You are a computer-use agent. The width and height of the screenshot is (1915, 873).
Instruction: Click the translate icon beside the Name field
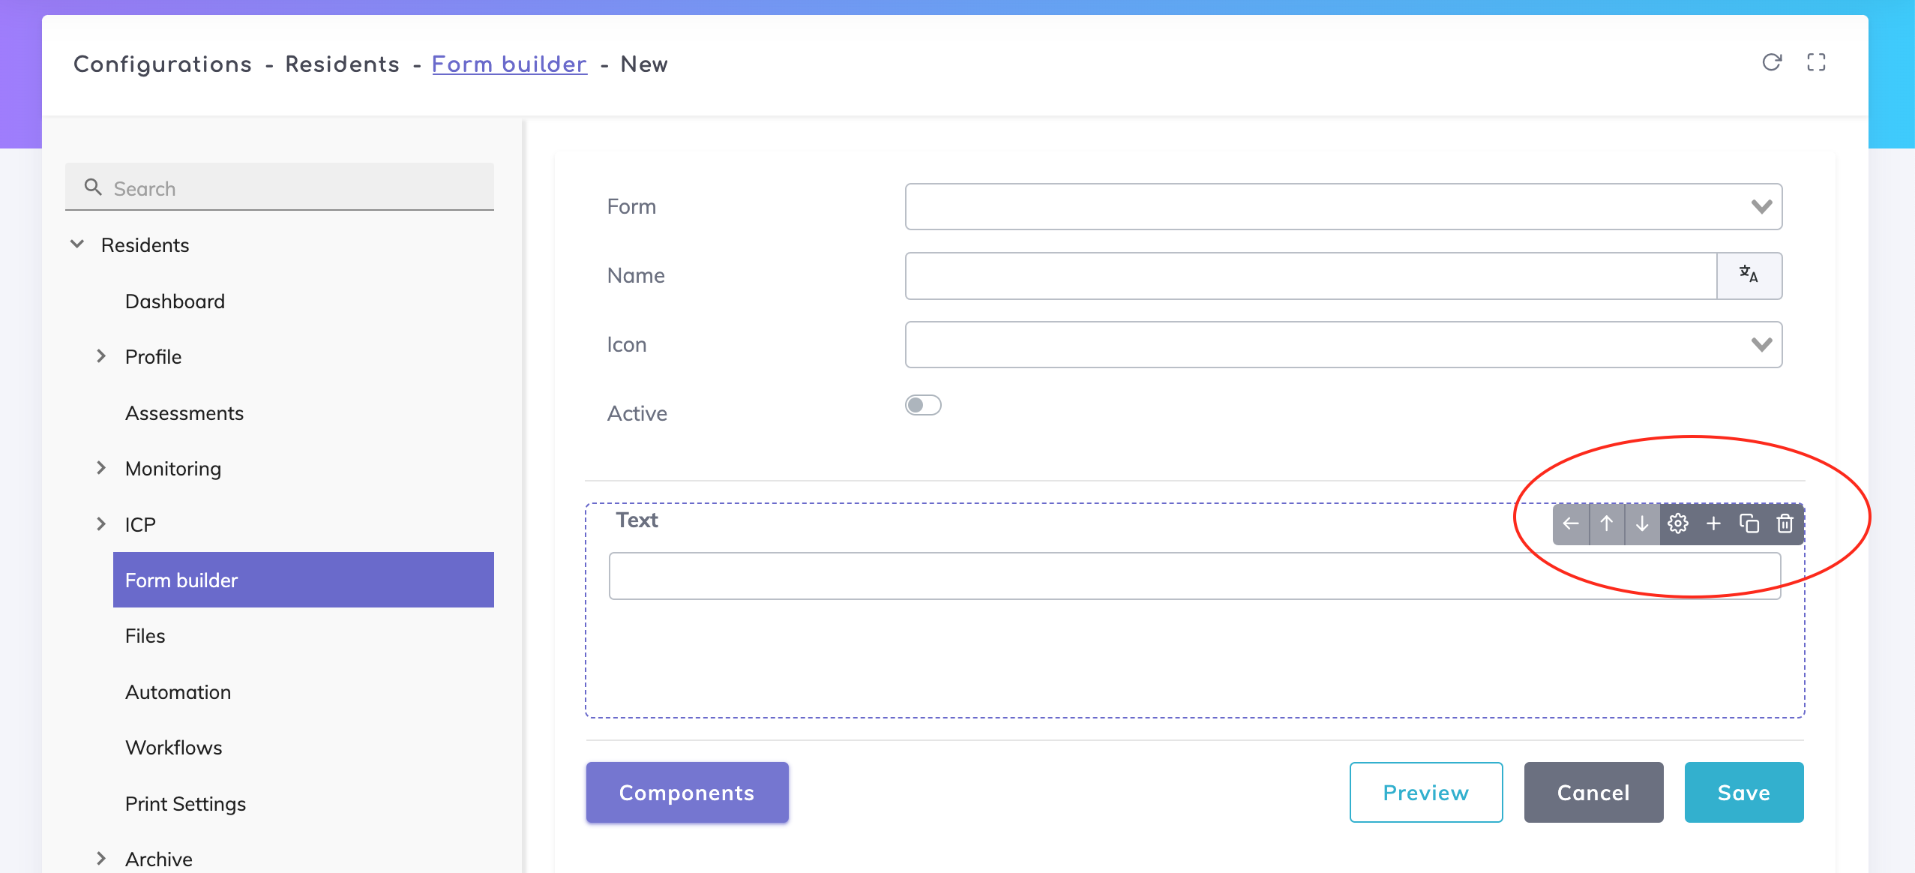click(x=1749, y=275)
